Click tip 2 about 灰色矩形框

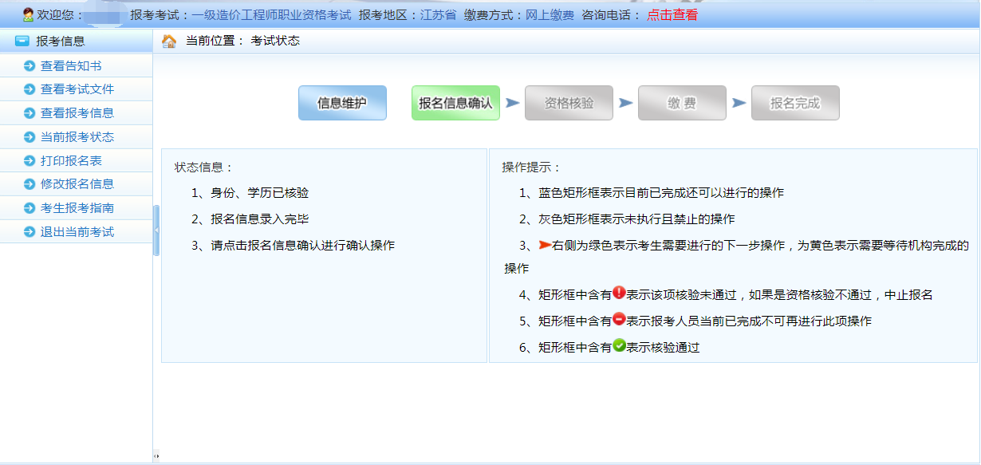tap(627, 219)
